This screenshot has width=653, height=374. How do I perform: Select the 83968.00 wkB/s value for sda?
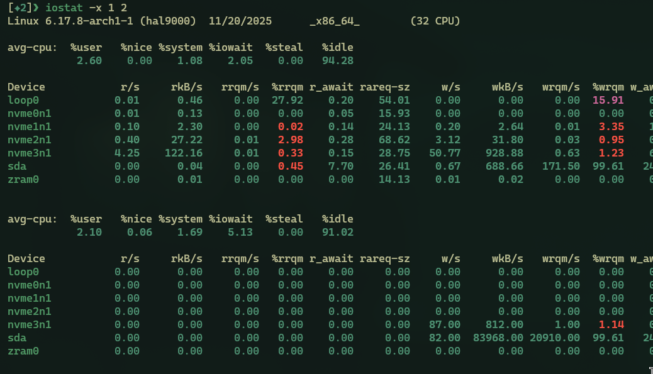pos(498,338)
